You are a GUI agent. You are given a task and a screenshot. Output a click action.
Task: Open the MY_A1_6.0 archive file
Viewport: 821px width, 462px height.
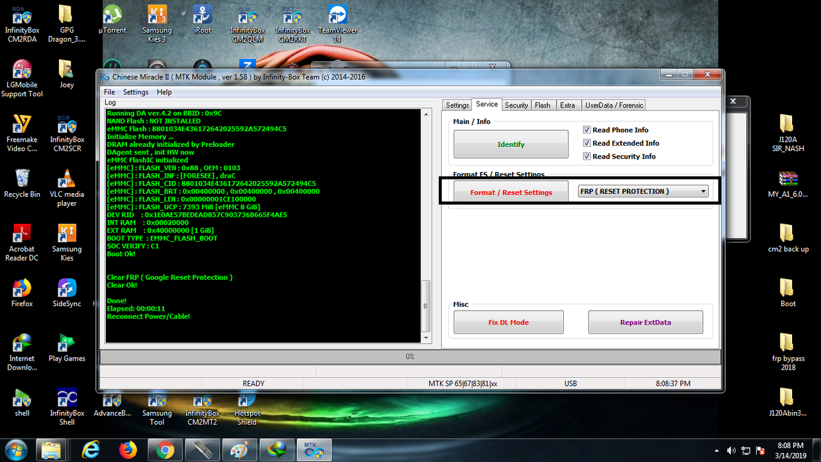pyautogui.click(x=788, y=183)
